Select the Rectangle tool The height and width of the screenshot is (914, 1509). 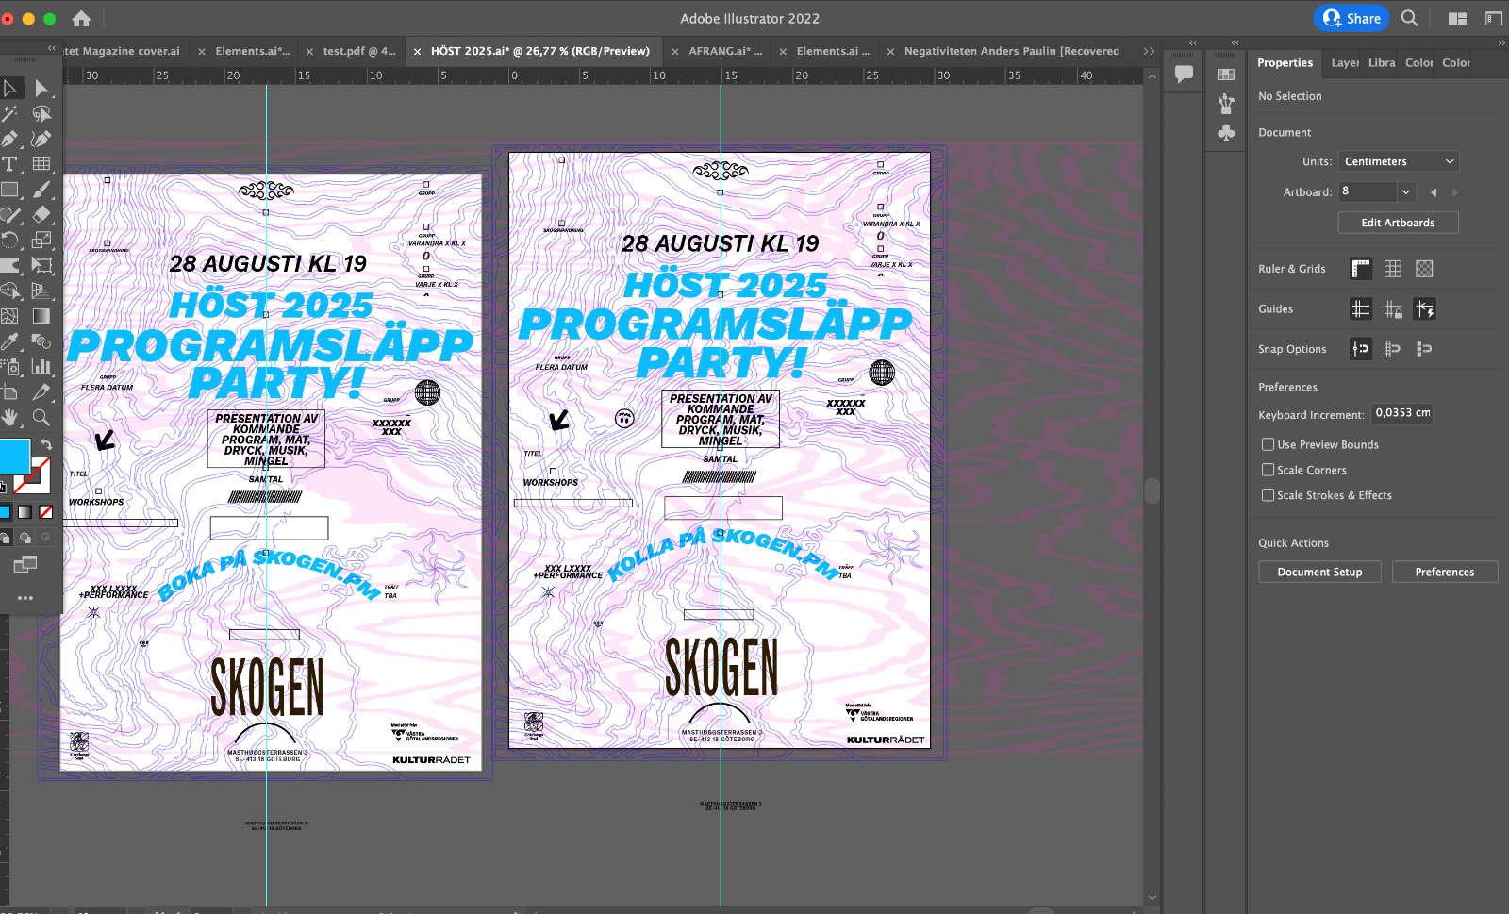(x=10, y=190)
